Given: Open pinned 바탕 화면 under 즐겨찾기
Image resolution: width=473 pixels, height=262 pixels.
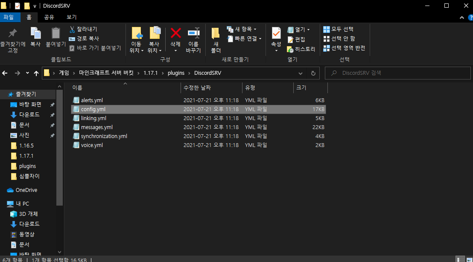Looking at the screenshot, I should (x=30, y=105).
